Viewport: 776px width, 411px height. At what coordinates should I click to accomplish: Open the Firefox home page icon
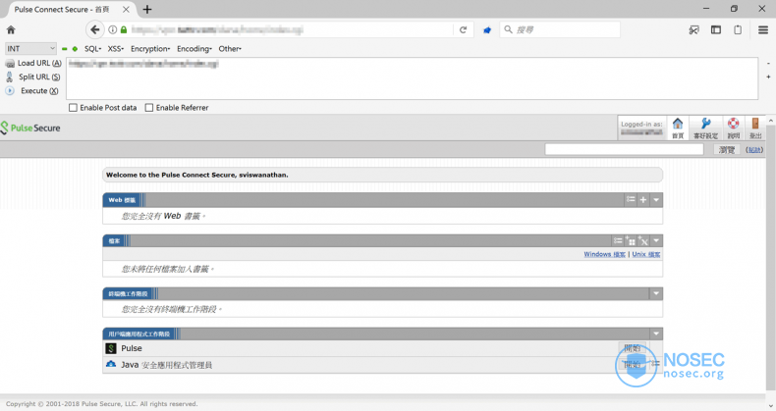coord(11,29)
